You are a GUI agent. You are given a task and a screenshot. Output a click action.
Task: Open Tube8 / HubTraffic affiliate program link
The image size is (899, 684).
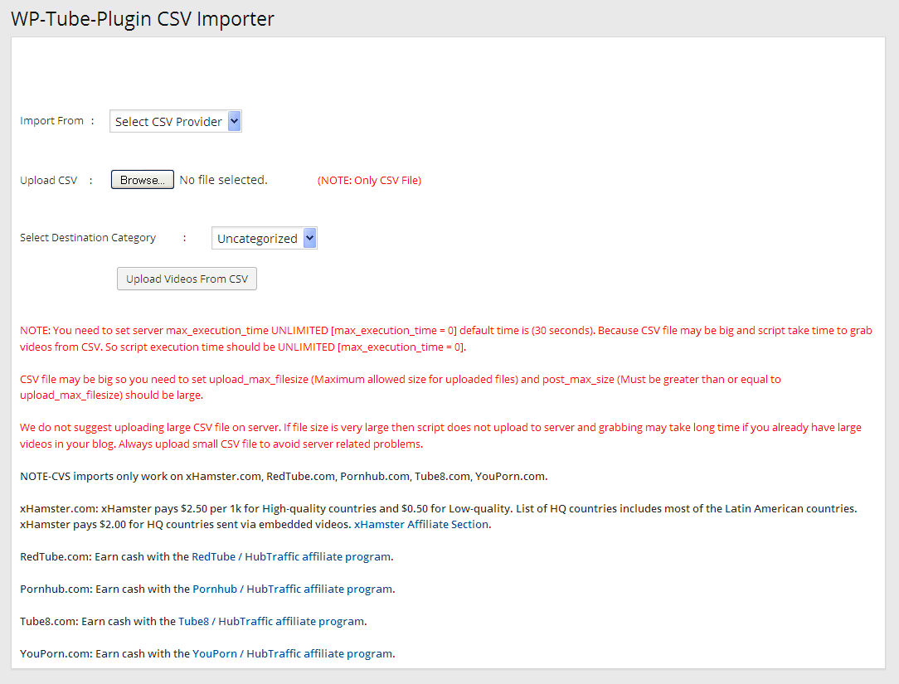coord(271,621)
